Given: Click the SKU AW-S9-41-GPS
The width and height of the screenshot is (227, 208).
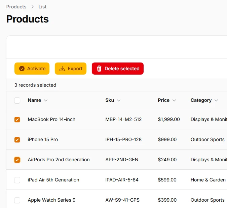Looking at the screenshot, I should coord(122,200).
